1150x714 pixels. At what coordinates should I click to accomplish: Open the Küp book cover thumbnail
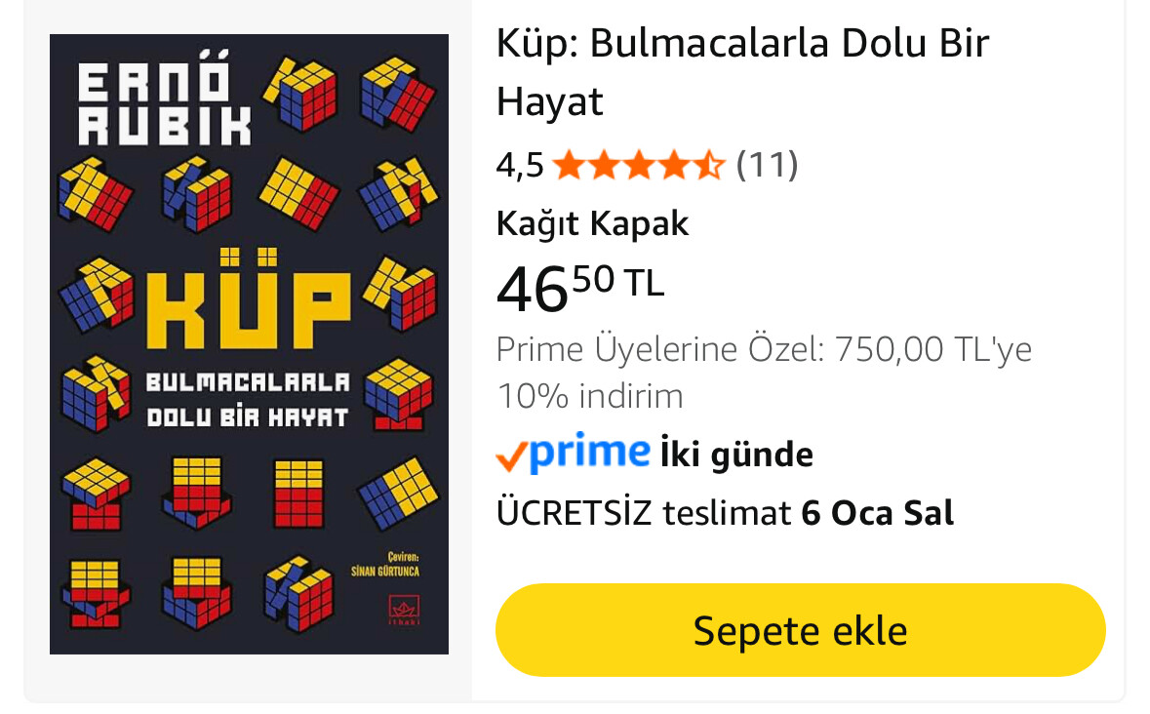coord(249,343)
